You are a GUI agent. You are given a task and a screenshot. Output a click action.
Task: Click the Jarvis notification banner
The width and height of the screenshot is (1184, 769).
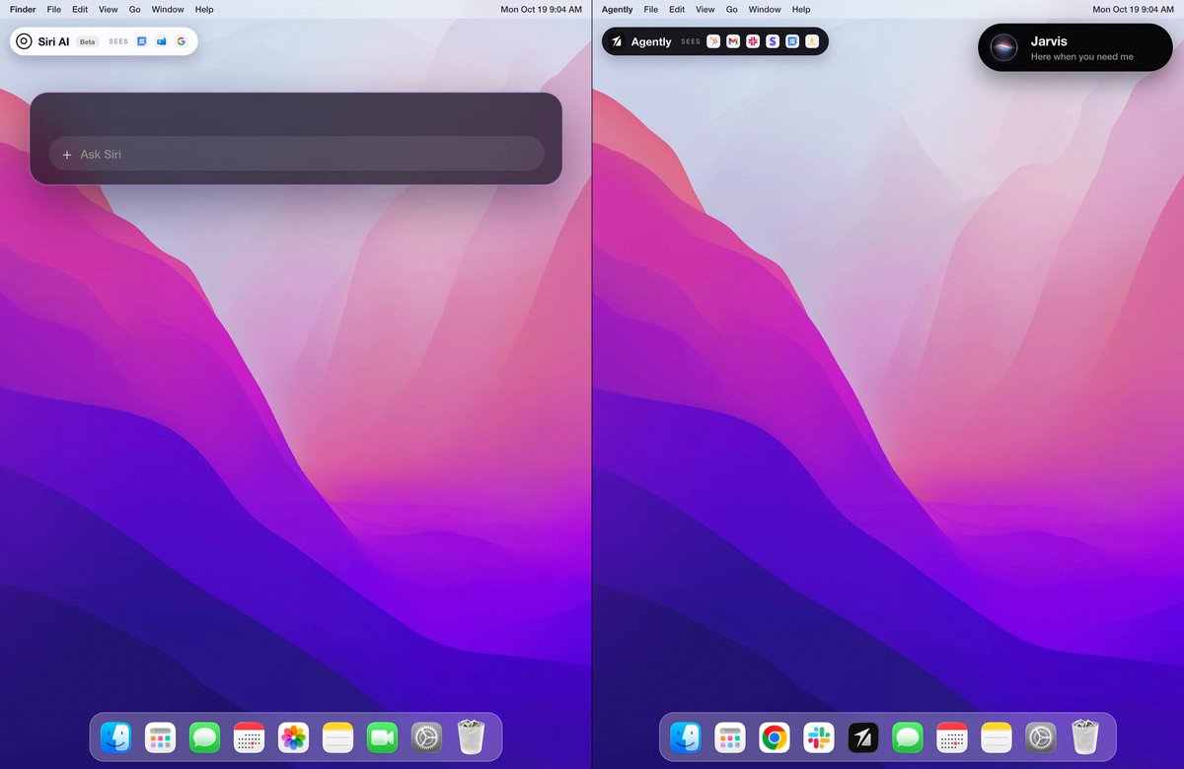tap(1074, 48)
